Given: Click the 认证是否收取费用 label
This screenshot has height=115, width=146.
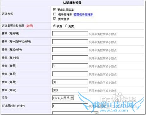Looking at the screenshot, I should pos(13,26).
